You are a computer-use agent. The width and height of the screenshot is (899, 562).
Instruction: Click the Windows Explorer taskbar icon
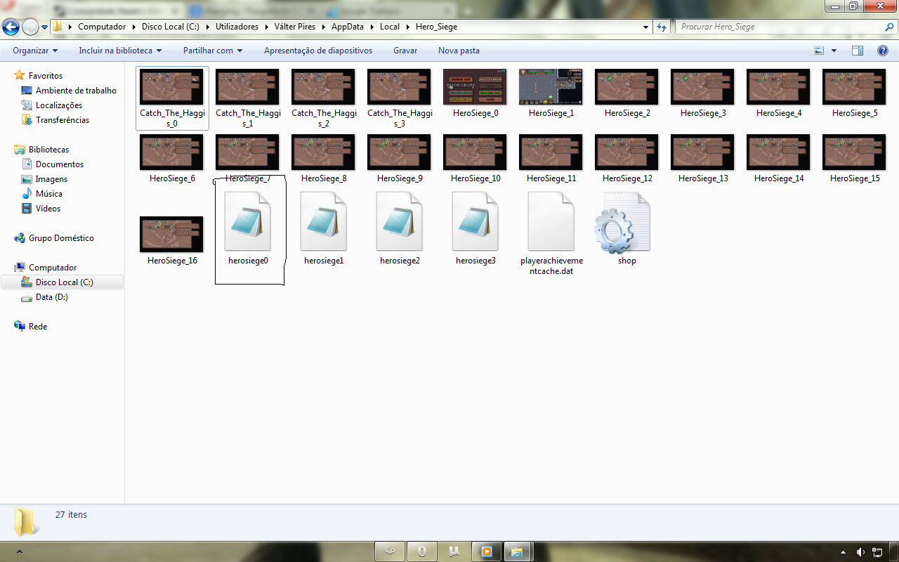(517, 551)
